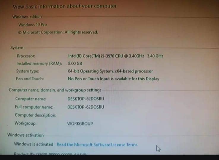Select the 64-bit Operating System value
Image resolution: width=219 pixels, height=160 pixels.
[x=110, y=71]
